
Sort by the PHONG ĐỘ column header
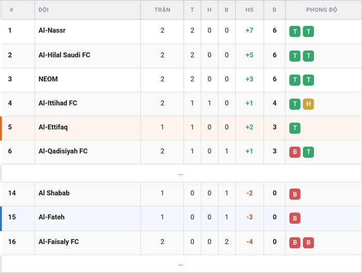pos(321,10)
